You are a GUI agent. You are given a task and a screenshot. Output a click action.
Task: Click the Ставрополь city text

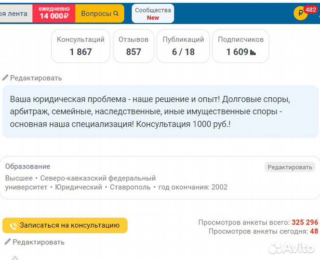[130, 187]
